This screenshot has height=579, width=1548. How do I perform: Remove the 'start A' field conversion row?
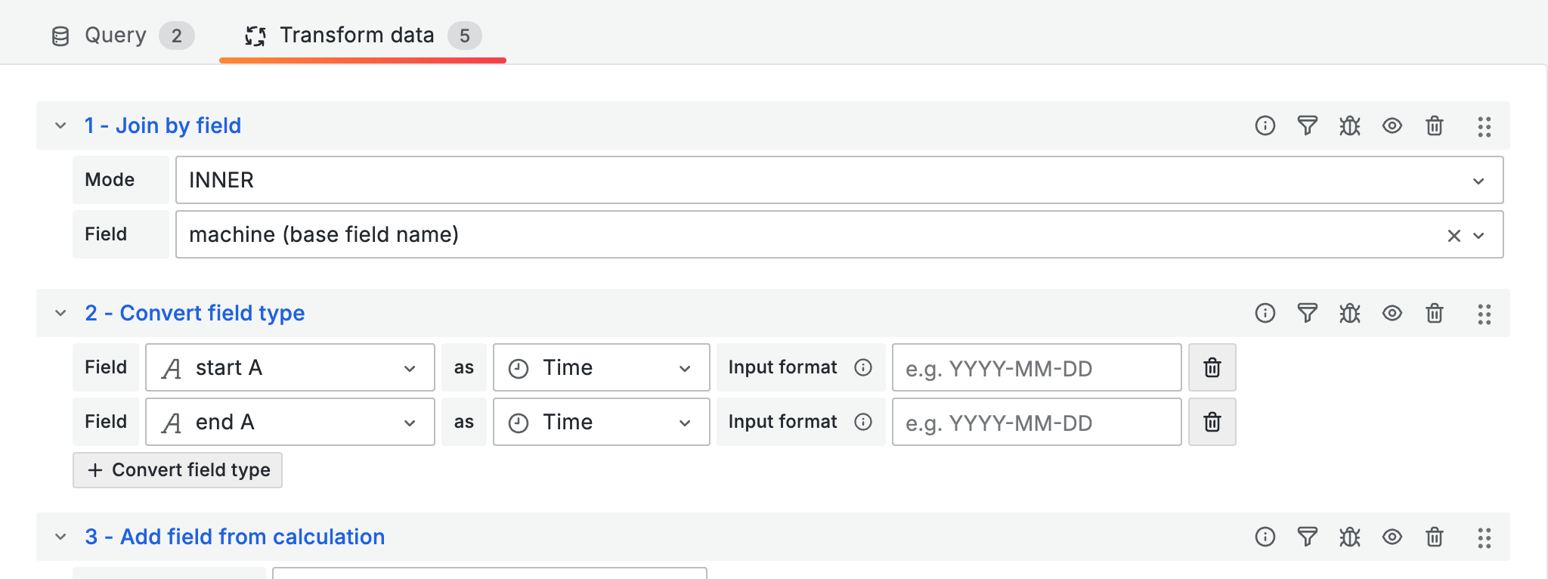point(1212,367)
